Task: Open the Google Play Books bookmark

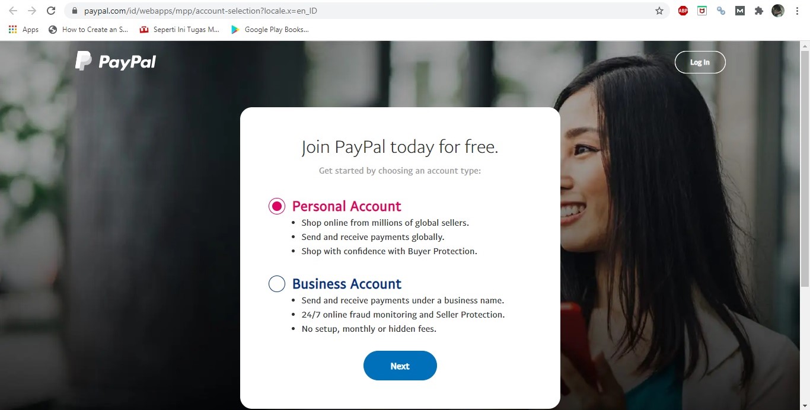Action: point(270,29)
